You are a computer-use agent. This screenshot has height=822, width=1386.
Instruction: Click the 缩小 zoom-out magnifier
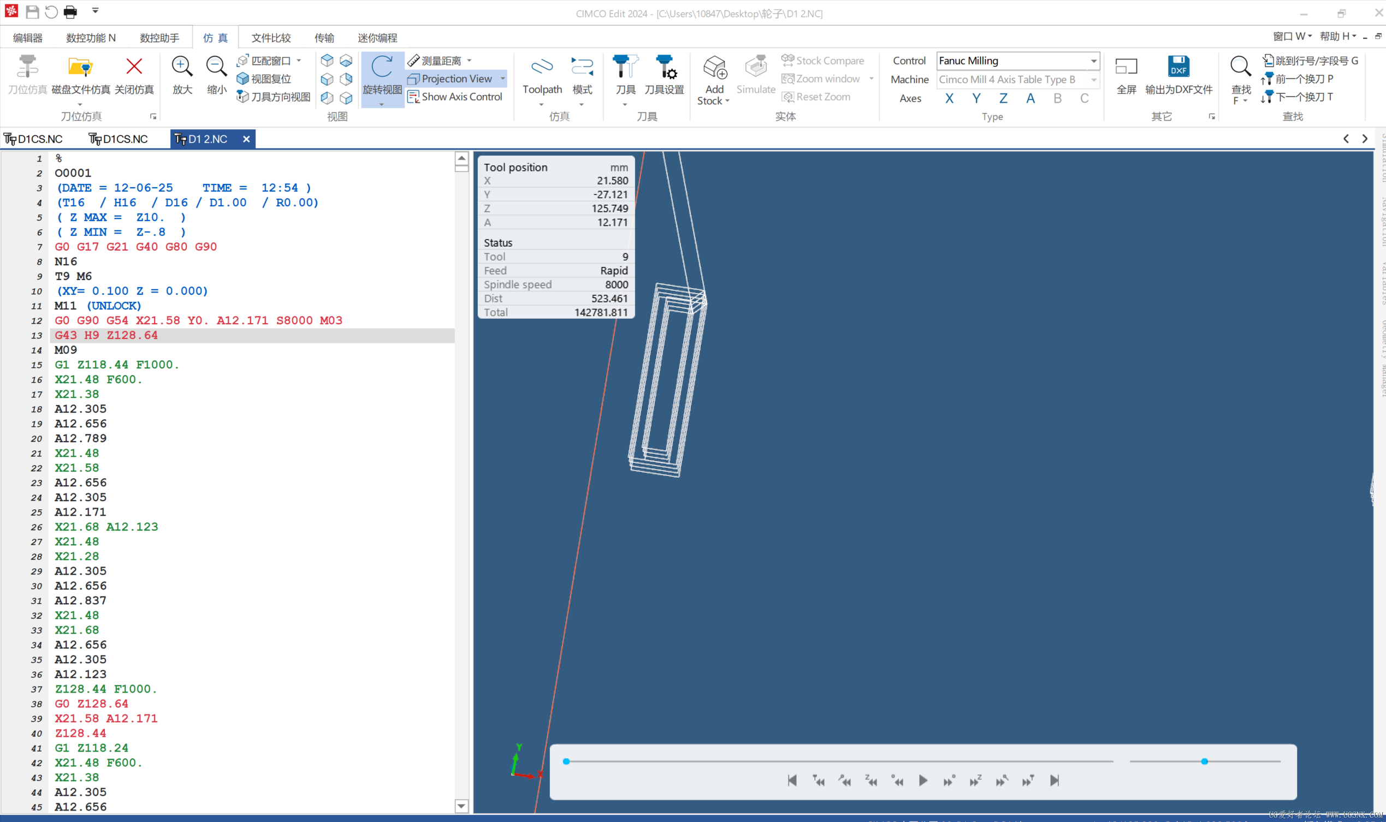[216, 67]
